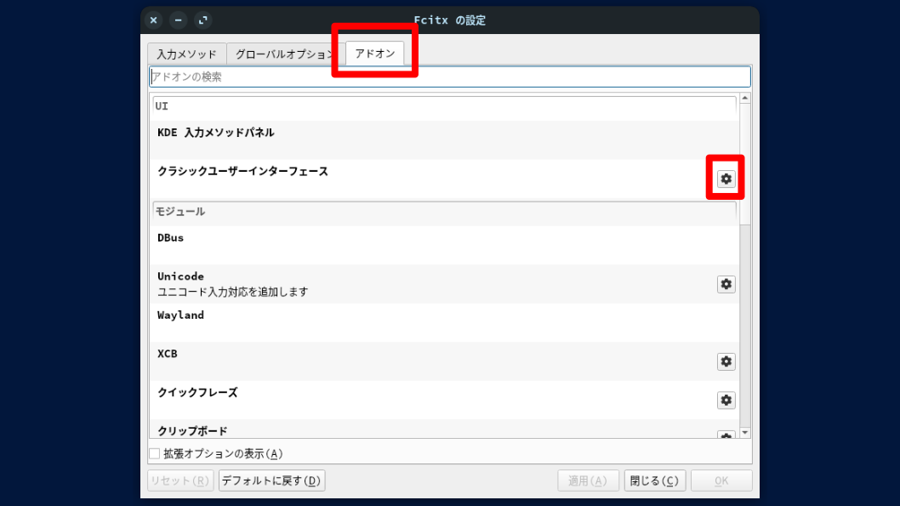Select the アドオン tab
This screenshot has width=900, height=506.
(375, 54)
